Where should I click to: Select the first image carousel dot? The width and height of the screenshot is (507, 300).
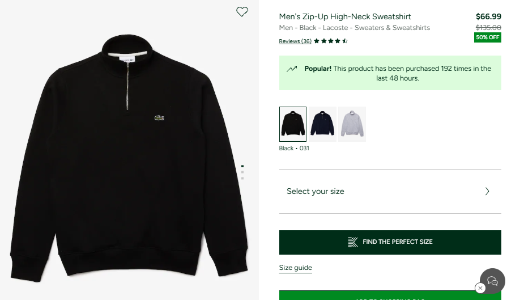click(242, 166)
